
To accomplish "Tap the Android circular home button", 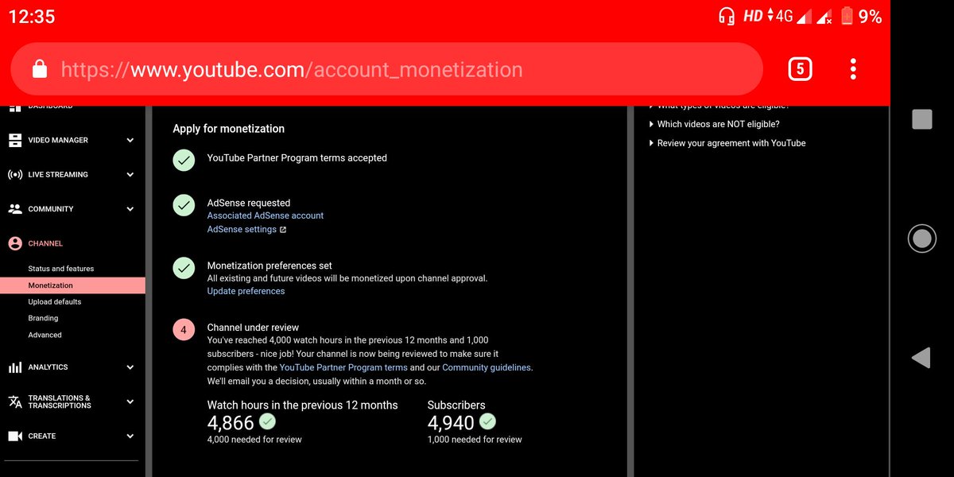I will pyautogui.click(x=921, y=238).
